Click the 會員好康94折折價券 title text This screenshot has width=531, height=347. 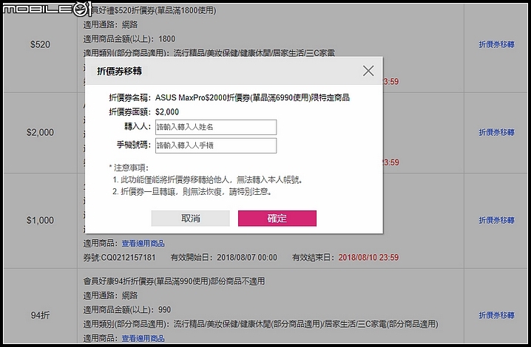[174, 281]
